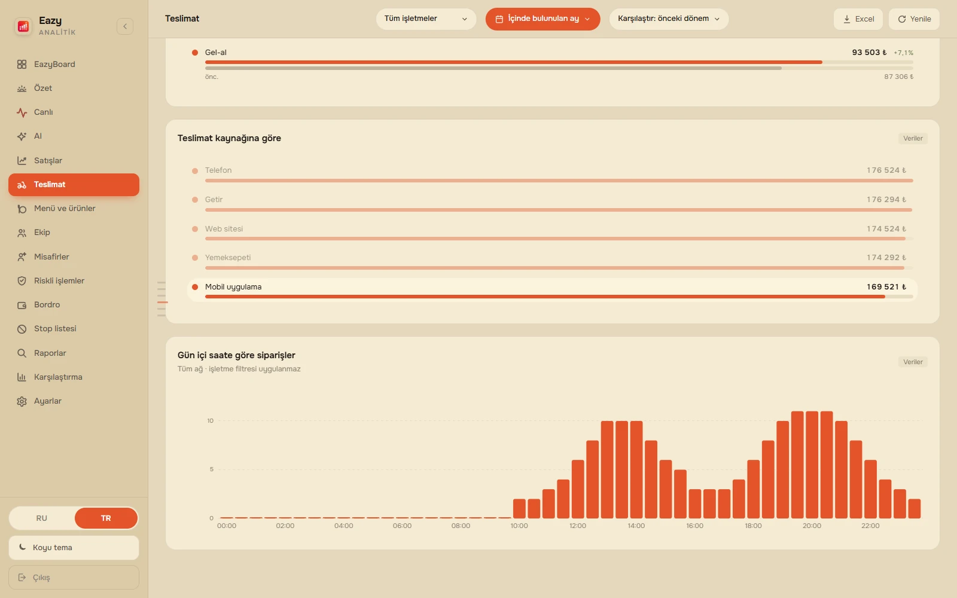Open the Stop listesi section
Viewport: 957px width, 598px height.
(x=74, y=329)
